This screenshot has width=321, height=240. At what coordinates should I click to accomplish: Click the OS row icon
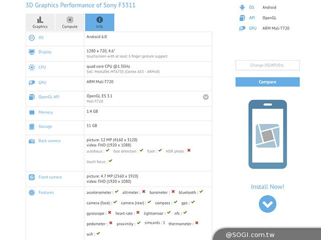pyautogui.click(x=32, y=37)
